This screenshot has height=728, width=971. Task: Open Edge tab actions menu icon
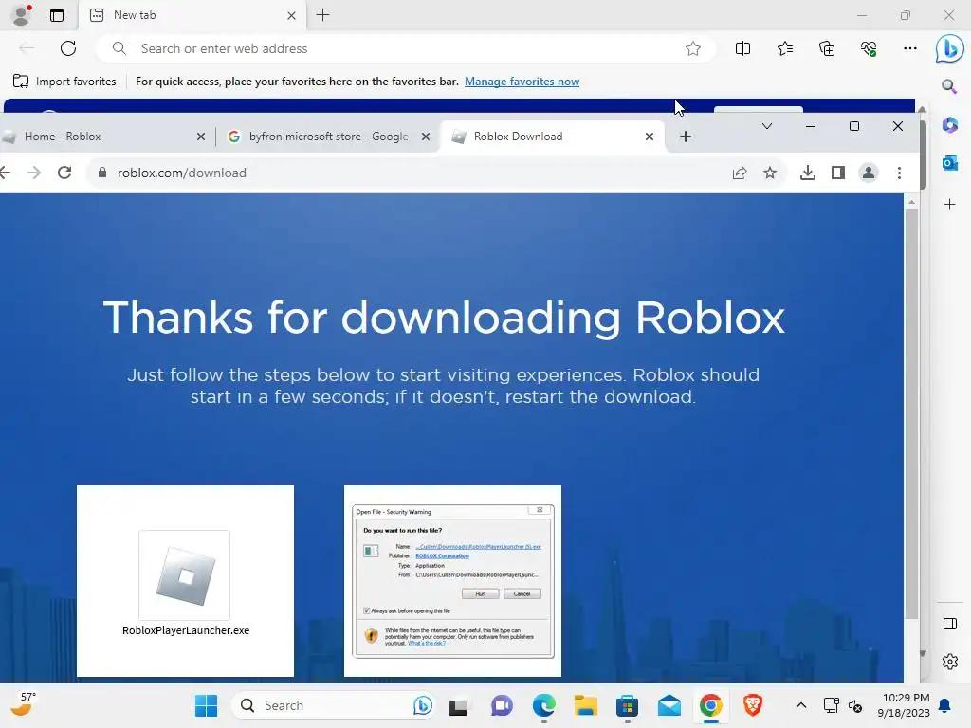tap(57, 15)
